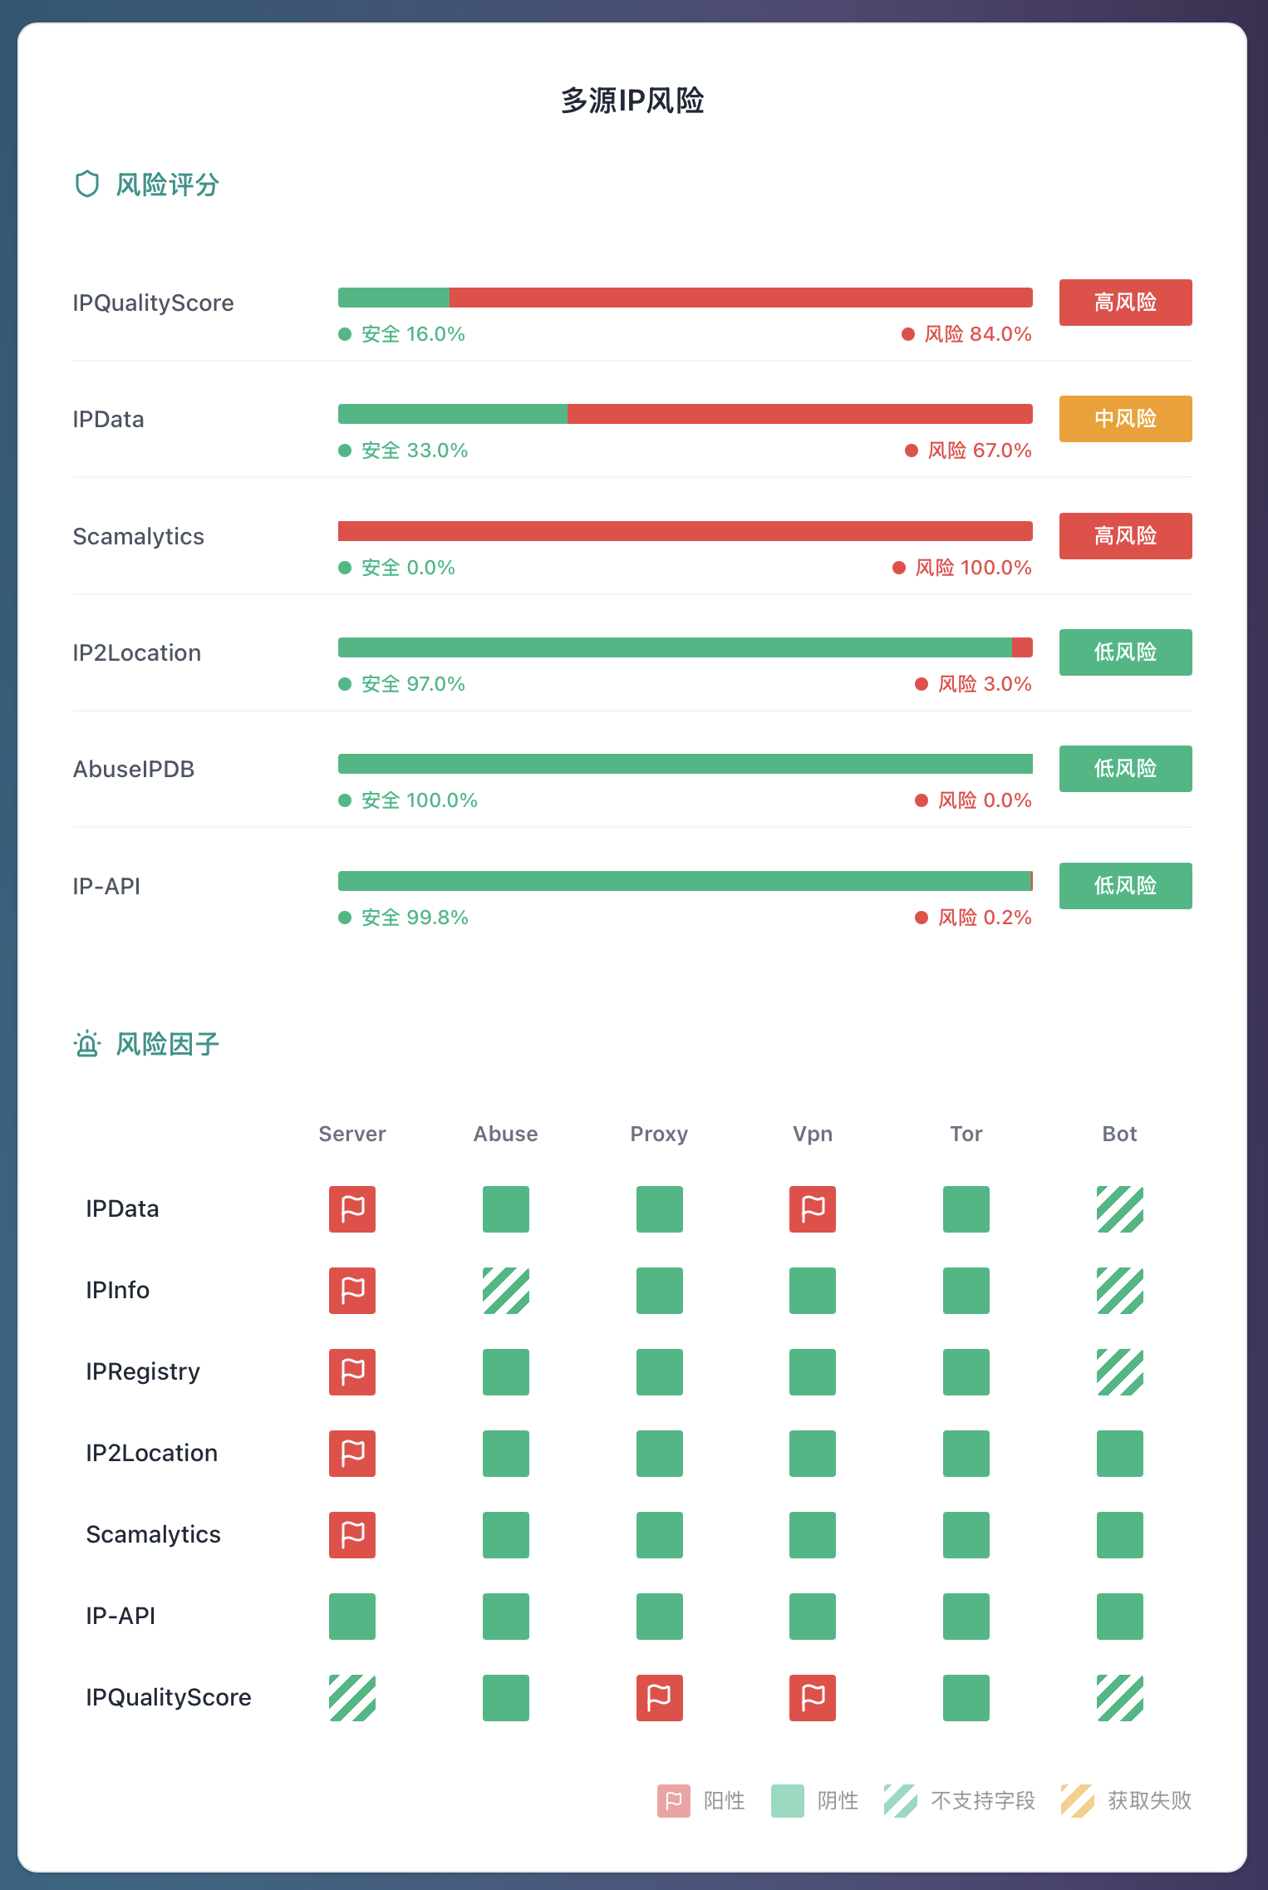
Task: Click the alarm siren icon beside 风险因子
Action: point(87,1044)
